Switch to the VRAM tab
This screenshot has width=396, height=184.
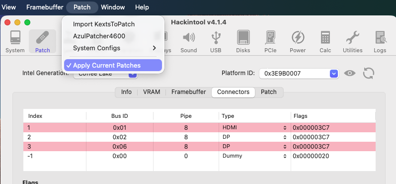[x=152, y=92]
